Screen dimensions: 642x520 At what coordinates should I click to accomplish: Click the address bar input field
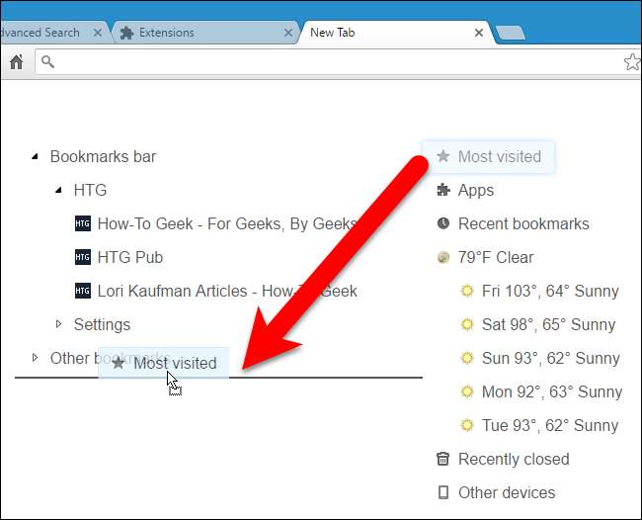pyautogui.click(x=326, y=62)
